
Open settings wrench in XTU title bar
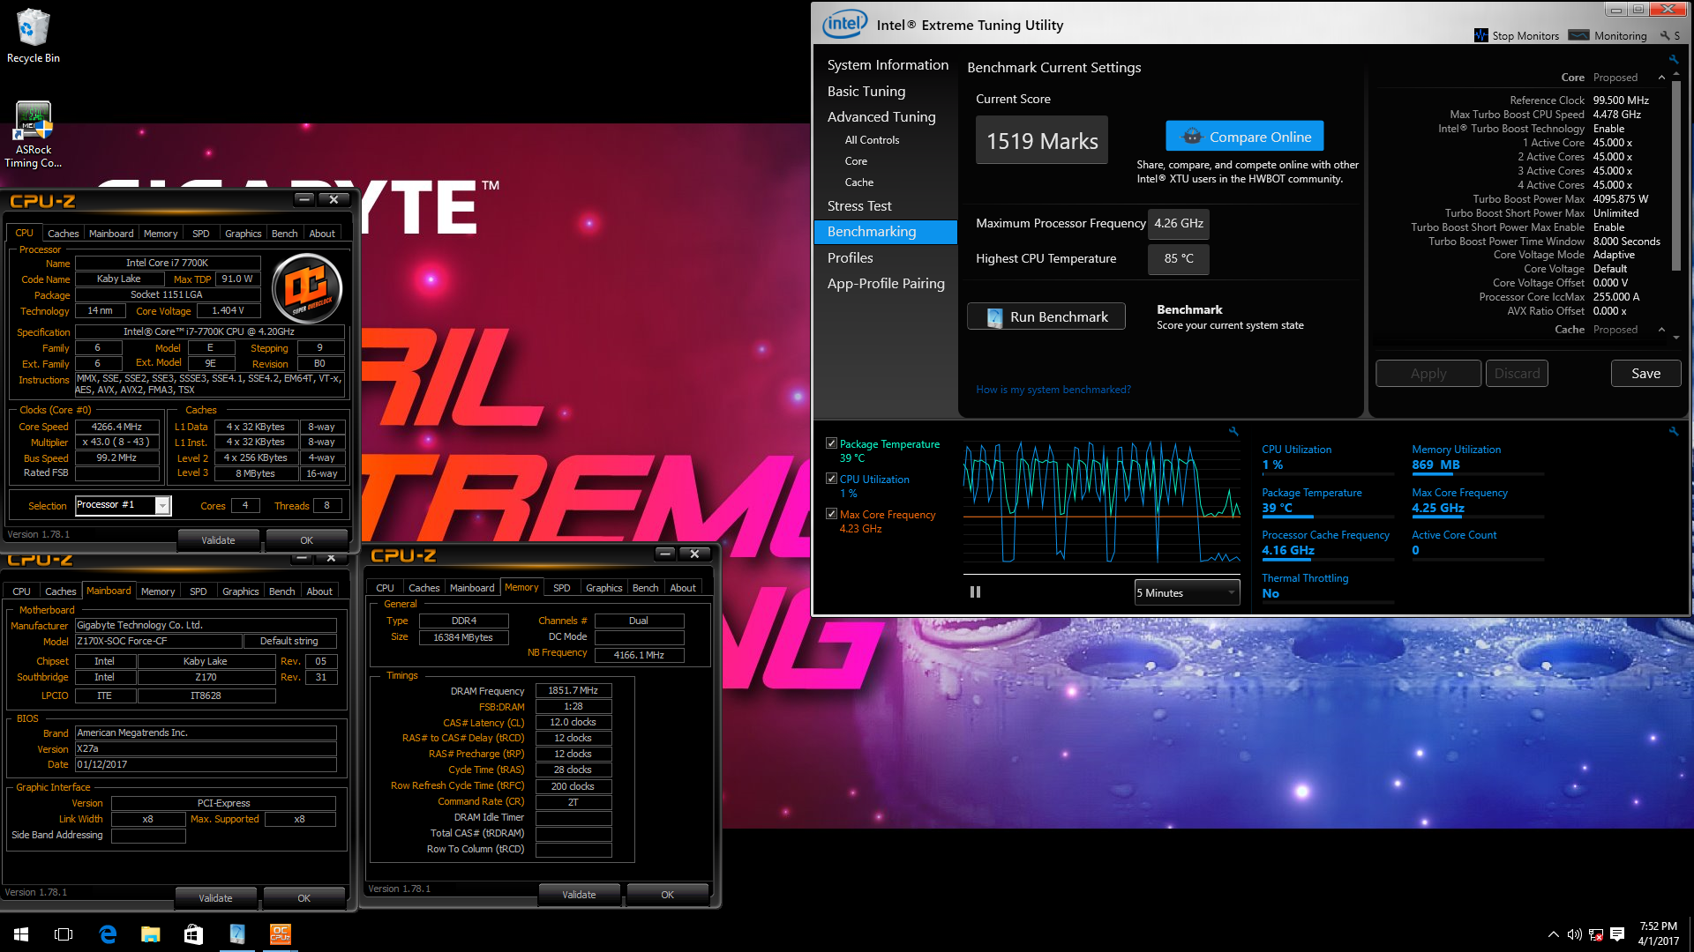pos(1665,35)
